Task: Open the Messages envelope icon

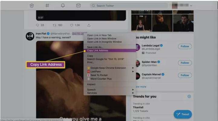Action: (x=78, y=5)
